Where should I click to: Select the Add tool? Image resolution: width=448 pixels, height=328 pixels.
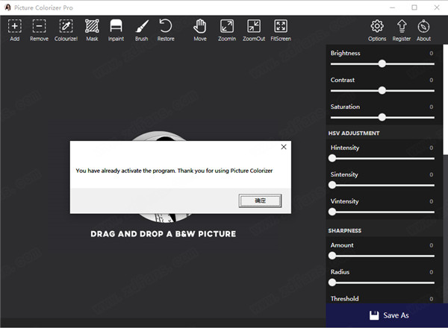click(15, 31)
